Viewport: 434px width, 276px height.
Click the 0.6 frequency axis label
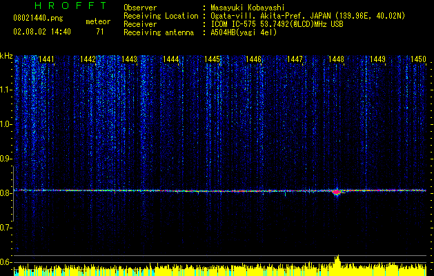click(6, 262)
